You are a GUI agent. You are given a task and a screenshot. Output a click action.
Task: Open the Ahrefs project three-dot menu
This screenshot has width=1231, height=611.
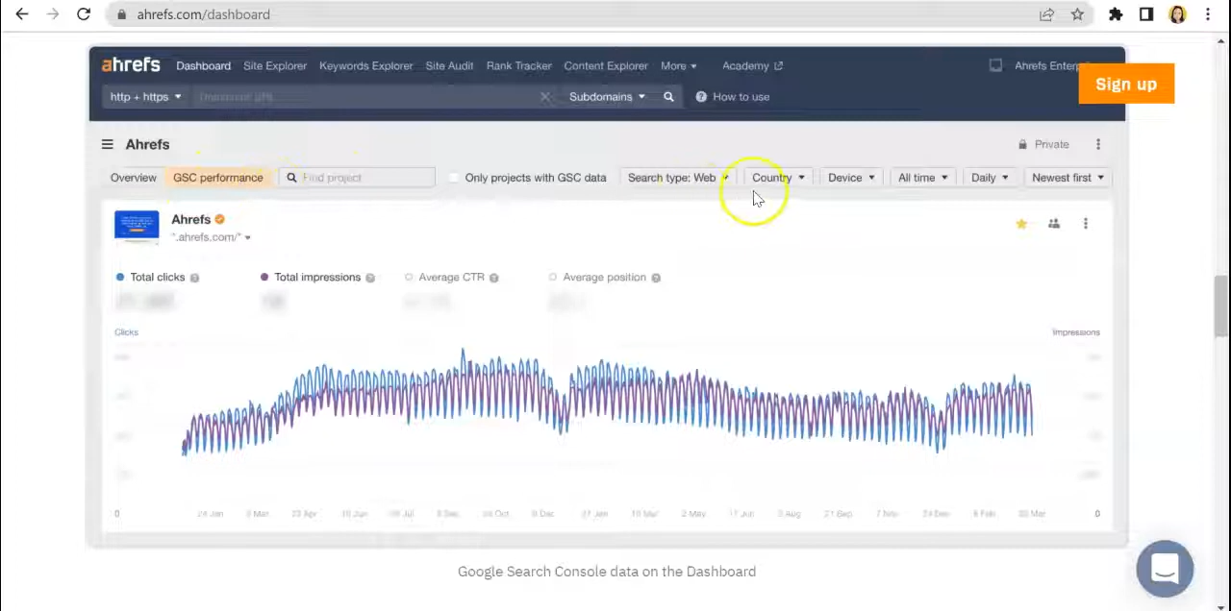click(1086, 224)
